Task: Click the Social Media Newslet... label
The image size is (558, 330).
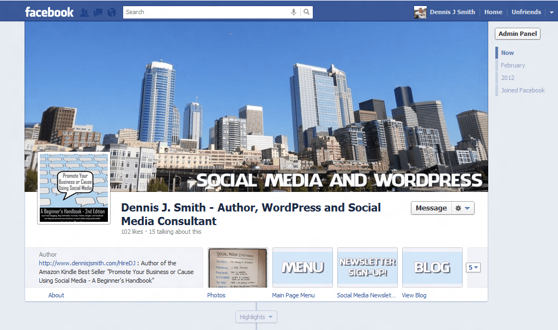Action: (x=367, y=295)
